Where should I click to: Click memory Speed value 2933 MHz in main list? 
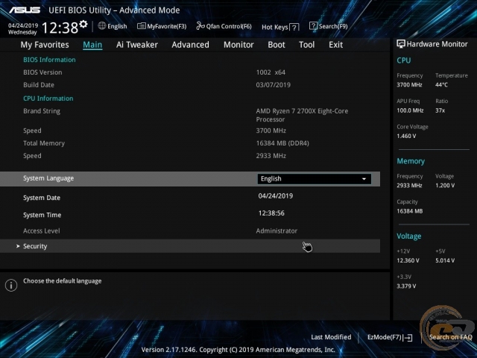coord(271,156)
